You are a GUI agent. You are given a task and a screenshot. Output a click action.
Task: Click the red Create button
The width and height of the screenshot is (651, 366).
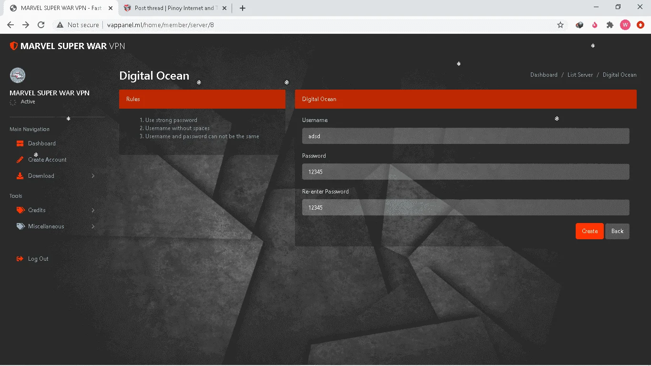point(590,231)
